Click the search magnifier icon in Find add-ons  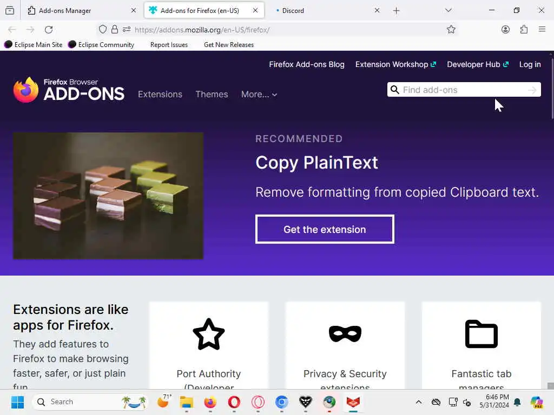point(394,90)
